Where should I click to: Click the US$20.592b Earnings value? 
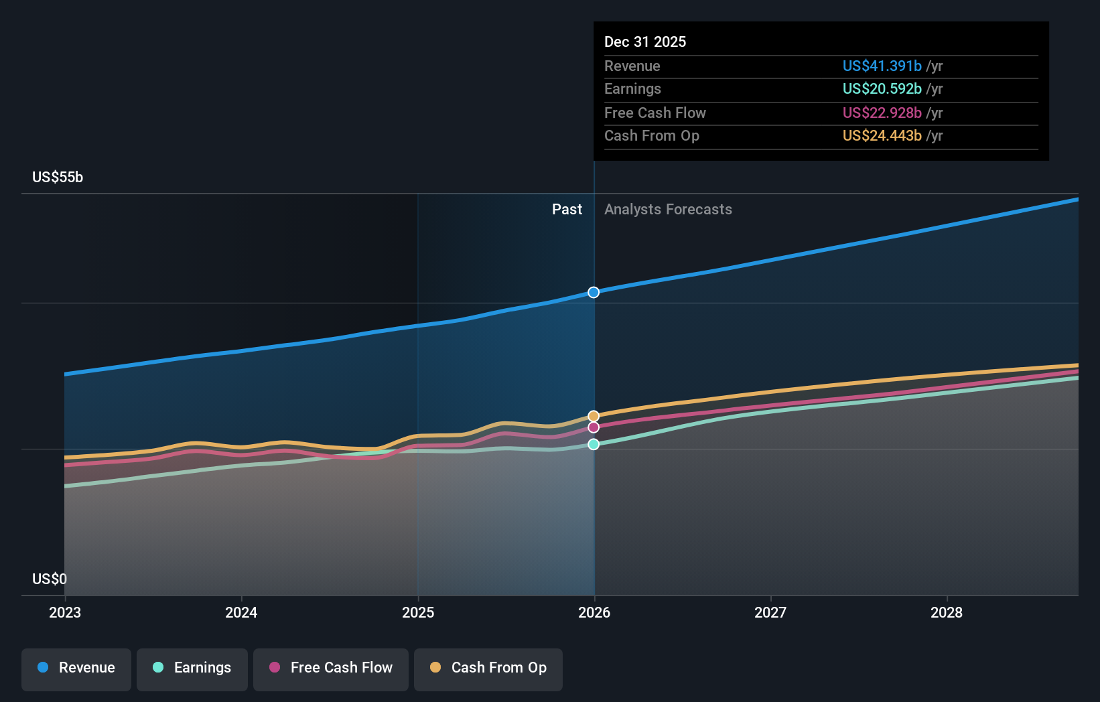click(882, 88)
